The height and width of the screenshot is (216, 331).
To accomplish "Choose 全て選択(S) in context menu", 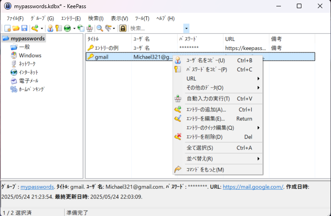I will [x=218, y=148].
